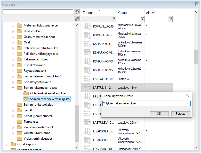Click the filter icon in Kuvaus column
The width and height of the screenshot is (201, 153).
point(142,19)
